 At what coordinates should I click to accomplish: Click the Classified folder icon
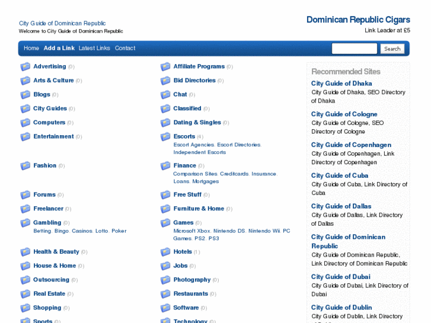tap(165, 108)
